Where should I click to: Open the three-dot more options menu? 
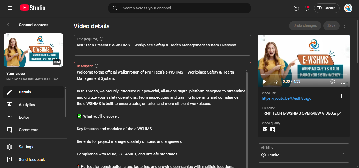[345, 26]
